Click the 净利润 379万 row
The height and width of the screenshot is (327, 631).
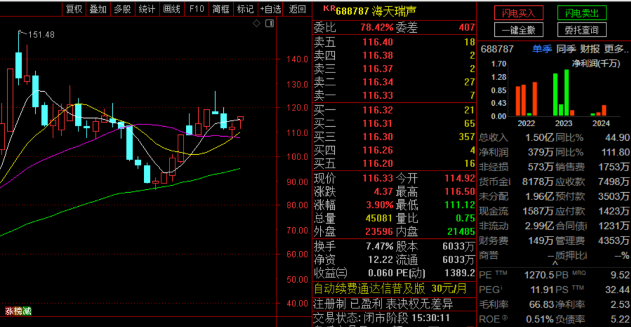516,152
